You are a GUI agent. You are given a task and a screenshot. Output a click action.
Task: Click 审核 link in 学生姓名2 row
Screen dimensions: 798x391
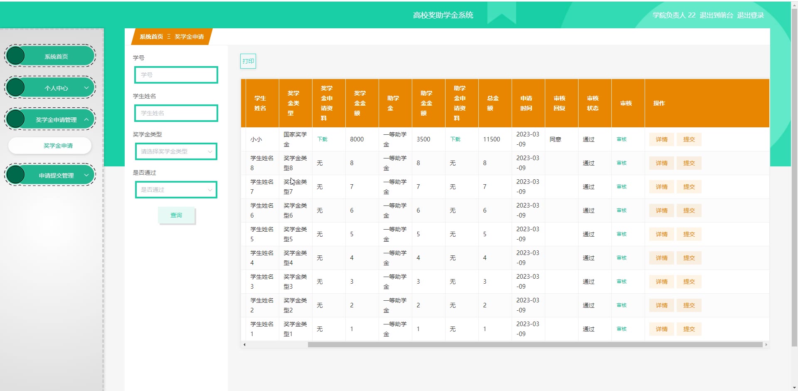(621, 305)
